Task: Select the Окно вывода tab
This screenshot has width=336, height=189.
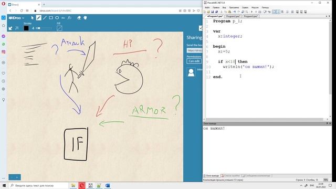Action: tap(211, 176)
